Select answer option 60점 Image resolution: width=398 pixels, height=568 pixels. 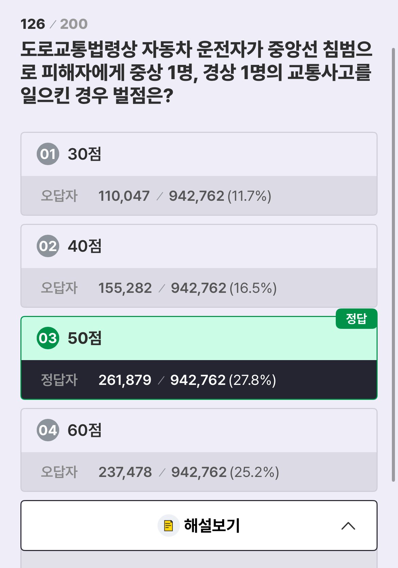click(x=199, y=430)
